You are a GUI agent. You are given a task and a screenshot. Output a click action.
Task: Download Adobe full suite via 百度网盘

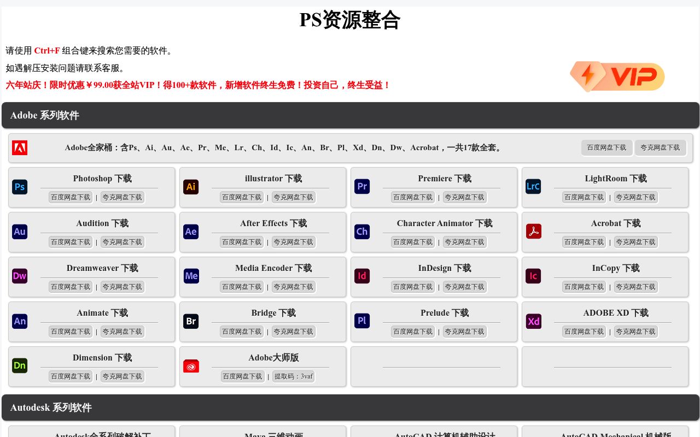pos(606,147)
